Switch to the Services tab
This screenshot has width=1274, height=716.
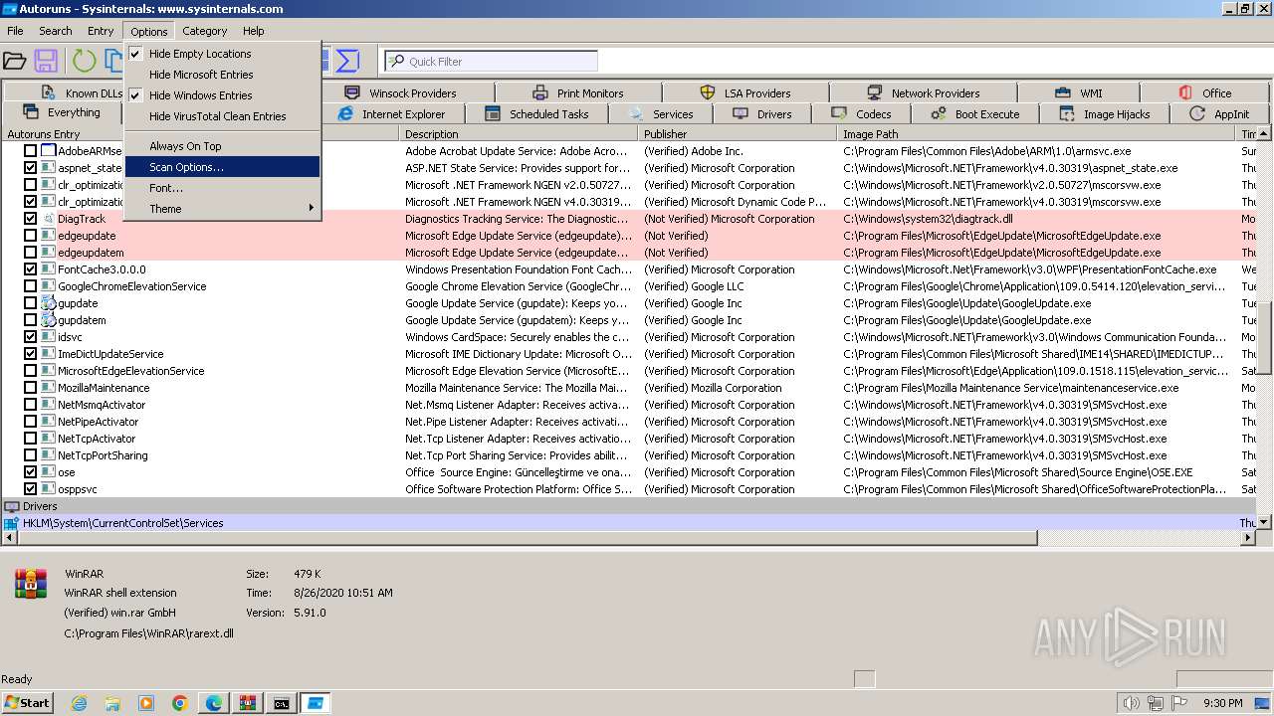click(661, 114)
